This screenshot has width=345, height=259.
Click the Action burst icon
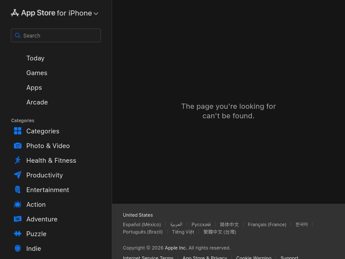tap(18, 204)
